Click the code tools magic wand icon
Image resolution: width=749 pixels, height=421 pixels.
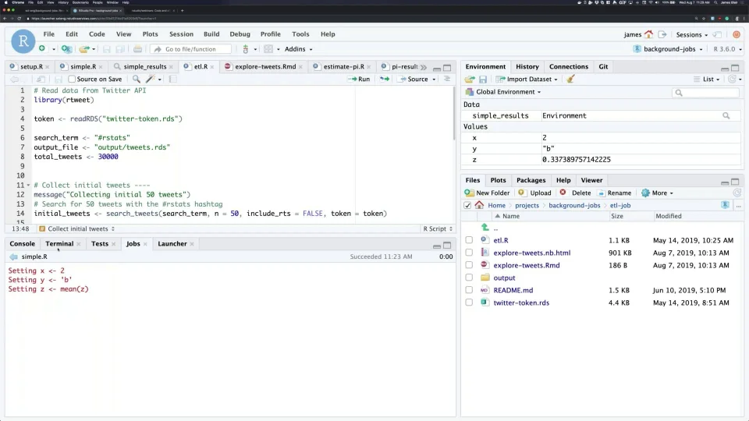pyautogui.click(x=151, y=79)
